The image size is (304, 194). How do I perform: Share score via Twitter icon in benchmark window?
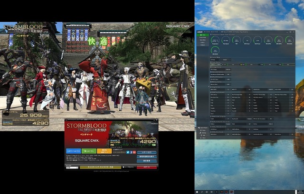pos(128,152)
